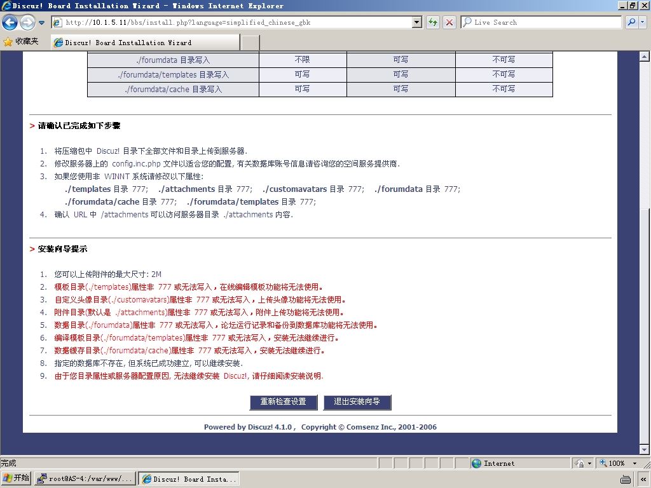Open the recent pages history dropdown
Image resolution: width=651 pixels, height=488 pixels.
tap(41, 23)
